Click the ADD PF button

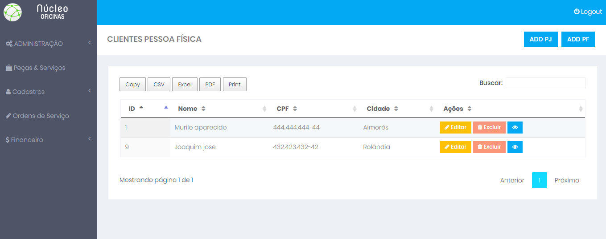click(578, 39)
